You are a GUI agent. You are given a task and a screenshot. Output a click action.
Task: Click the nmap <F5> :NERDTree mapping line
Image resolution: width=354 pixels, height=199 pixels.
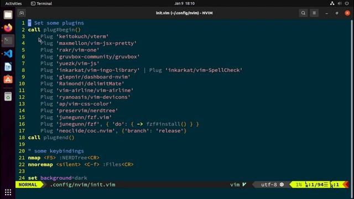pyautogui.click(x=64, y=158)
